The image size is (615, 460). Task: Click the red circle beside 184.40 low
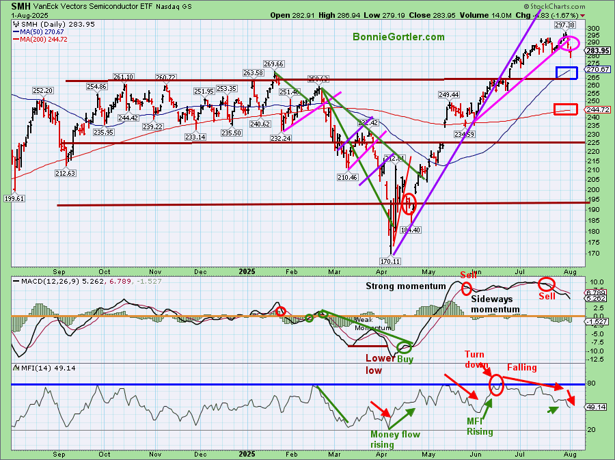tap(409, 204)
